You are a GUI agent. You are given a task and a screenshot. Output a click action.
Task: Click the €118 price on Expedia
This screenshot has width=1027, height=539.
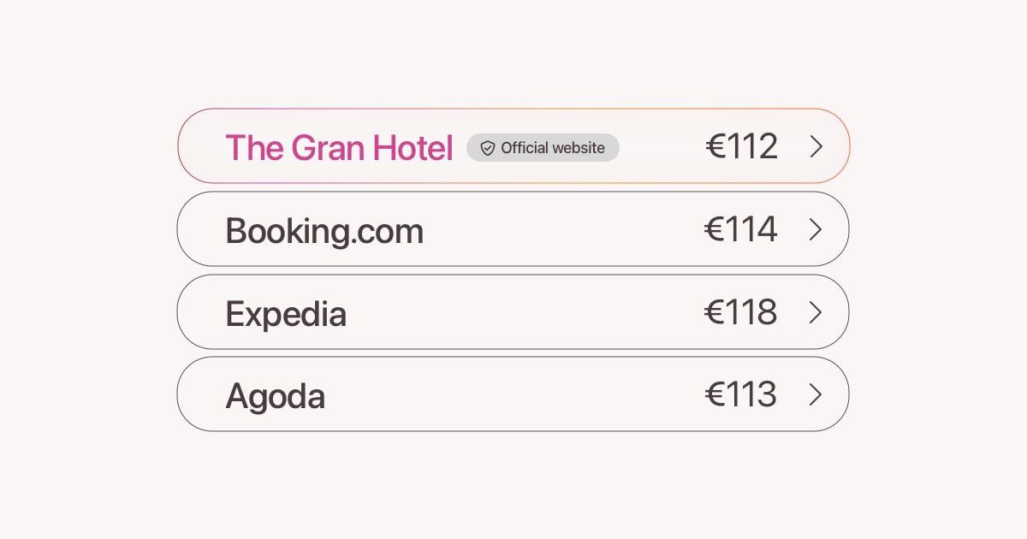pos(741,311)
